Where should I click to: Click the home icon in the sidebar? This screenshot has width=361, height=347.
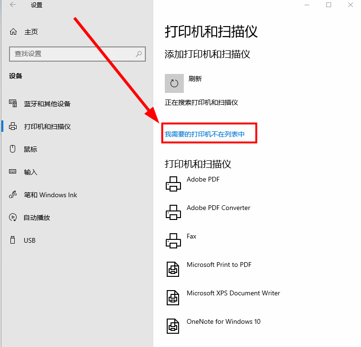click(13, 32)
